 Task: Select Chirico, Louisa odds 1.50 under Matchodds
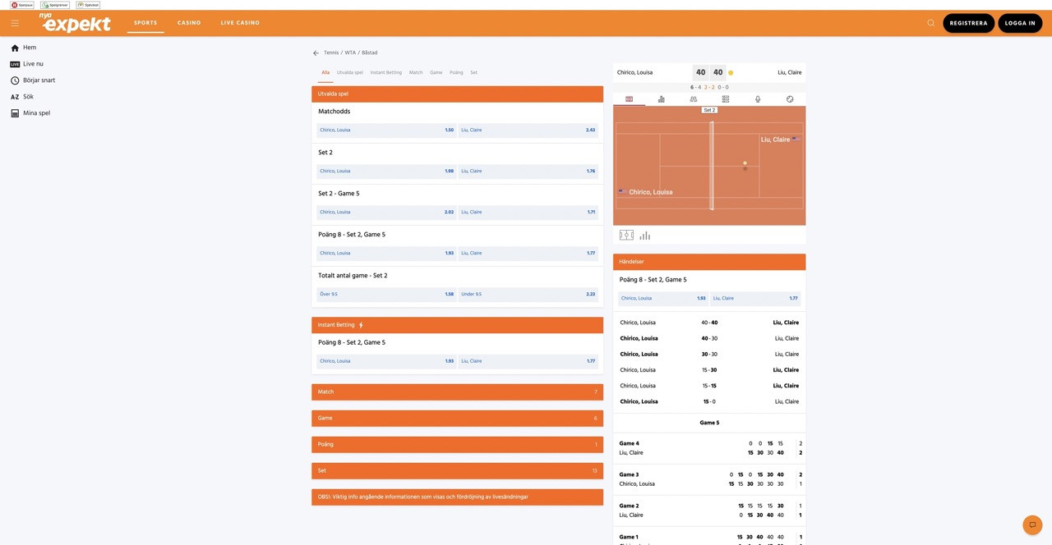[x=385, y=131]
